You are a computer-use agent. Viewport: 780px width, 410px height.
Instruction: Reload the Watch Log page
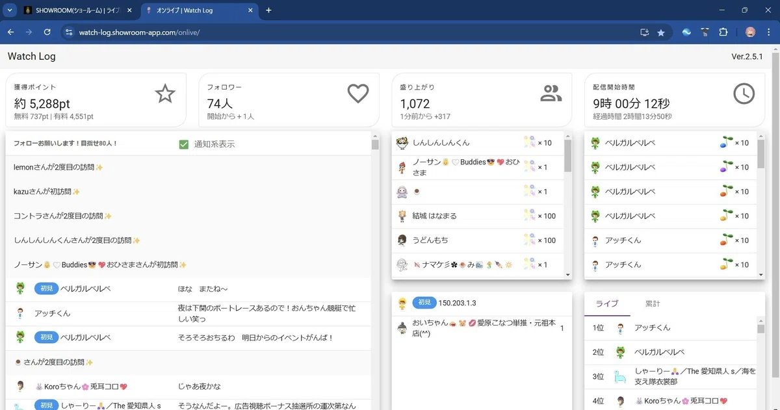[47, 32]
